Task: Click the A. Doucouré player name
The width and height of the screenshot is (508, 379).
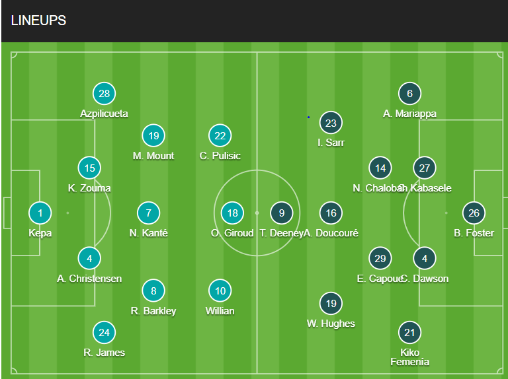Action: 332,233
